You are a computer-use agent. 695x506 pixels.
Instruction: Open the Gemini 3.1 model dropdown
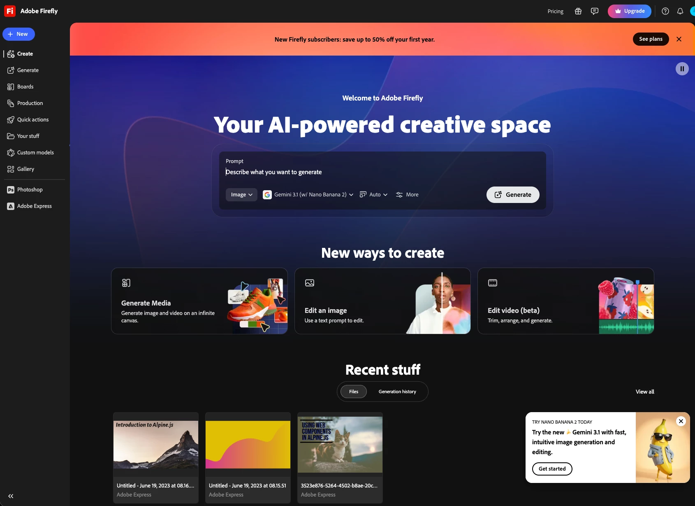coord(308,195)
